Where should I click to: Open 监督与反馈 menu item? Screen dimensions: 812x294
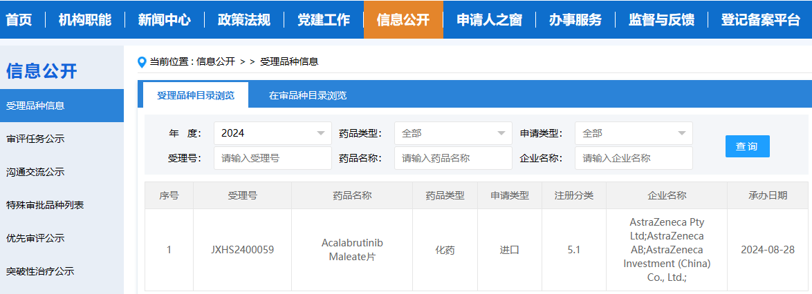pyautogui.click(x=661, y=20)
